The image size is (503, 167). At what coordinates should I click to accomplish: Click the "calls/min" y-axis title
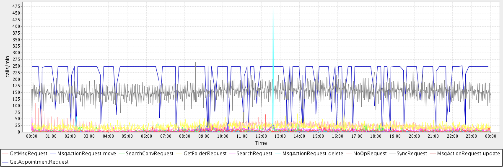click(x=6, y=67)
